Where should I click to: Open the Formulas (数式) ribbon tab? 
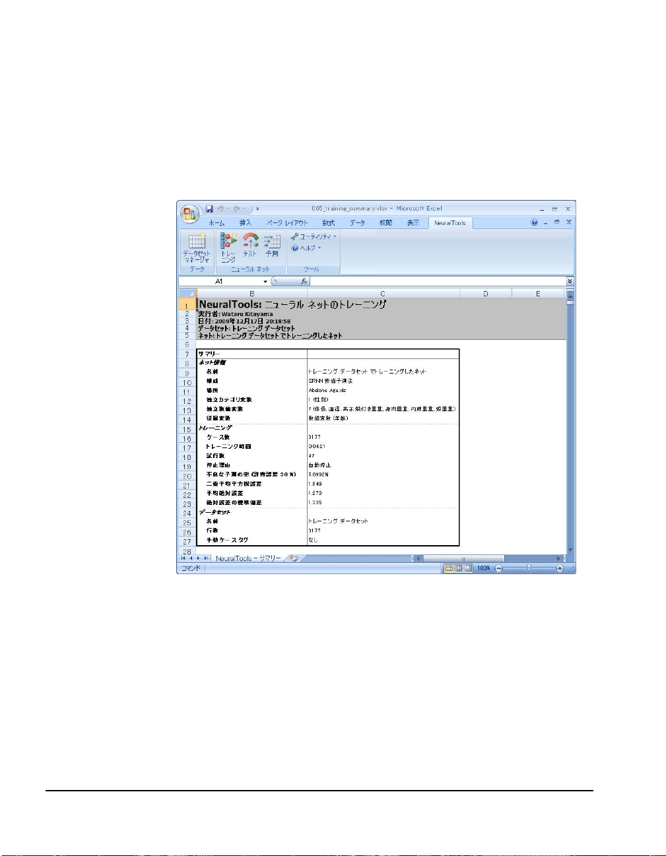coord(329,223)
